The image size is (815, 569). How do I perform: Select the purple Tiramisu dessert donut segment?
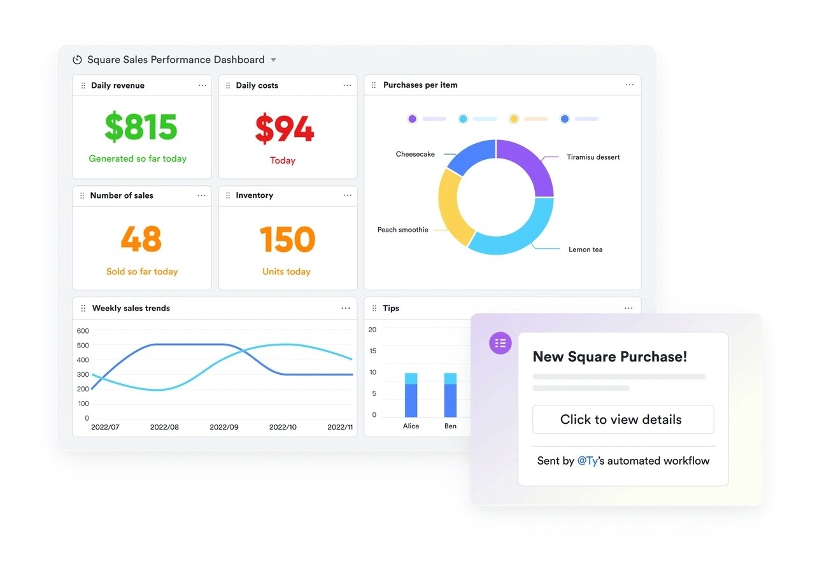pos(530,164)
